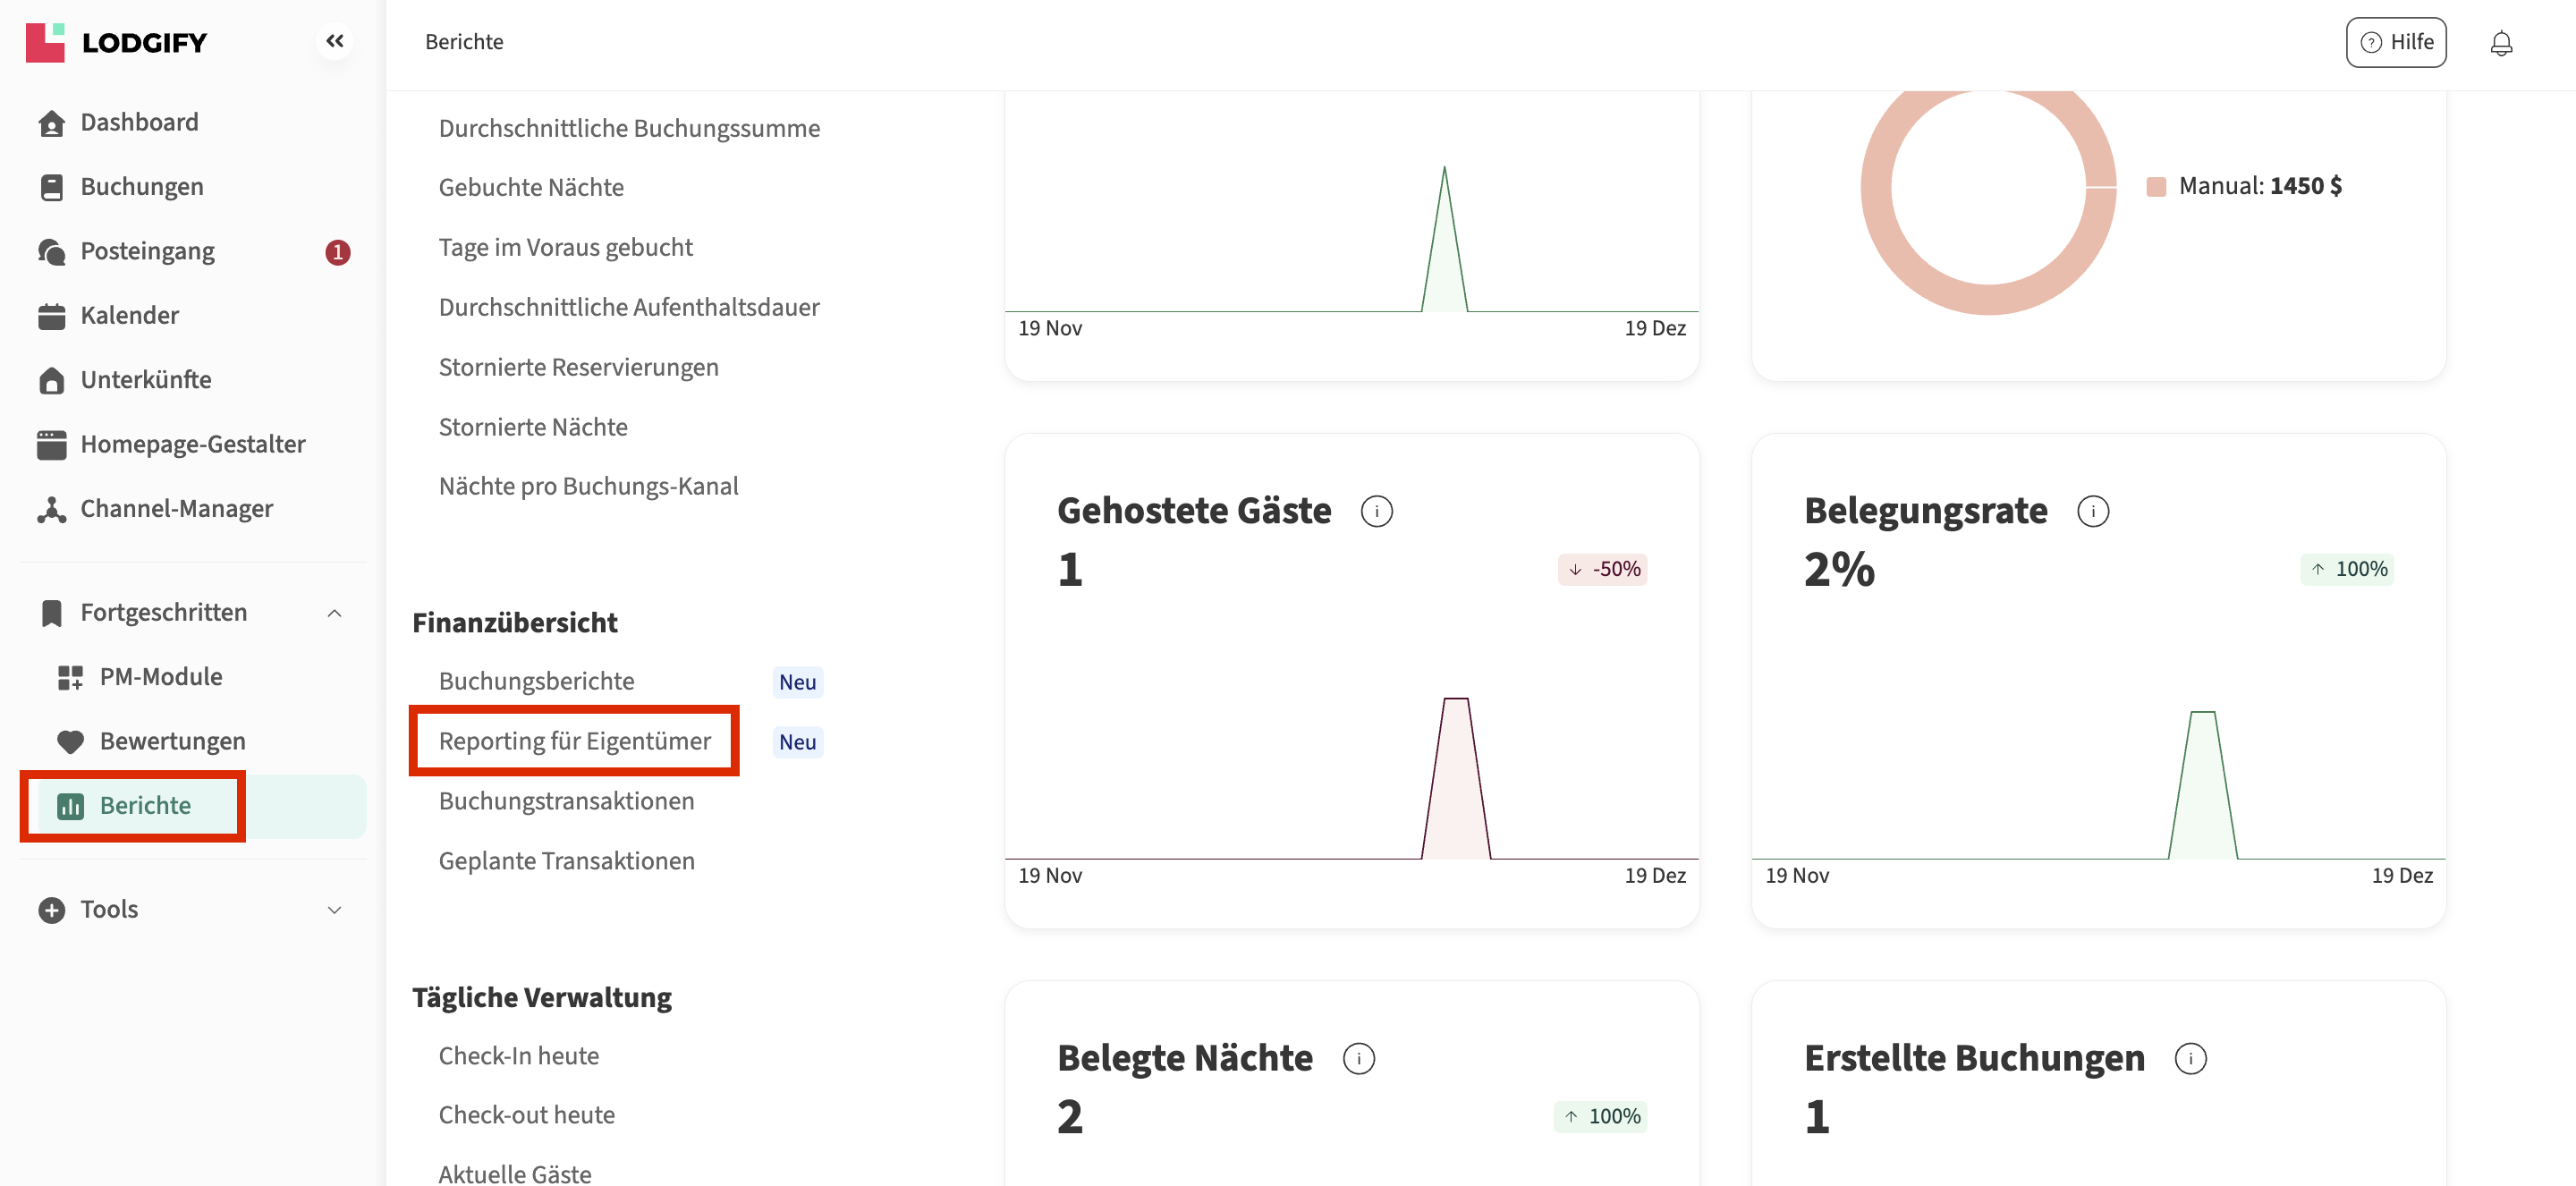
Task: Open Posteingang with unread badge
Action: coord(147,251)
